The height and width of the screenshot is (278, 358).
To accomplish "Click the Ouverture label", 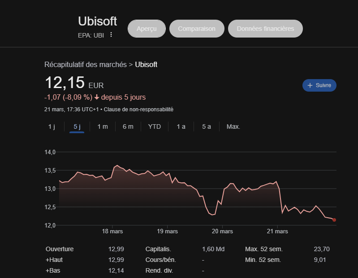I will pos(60,249).
